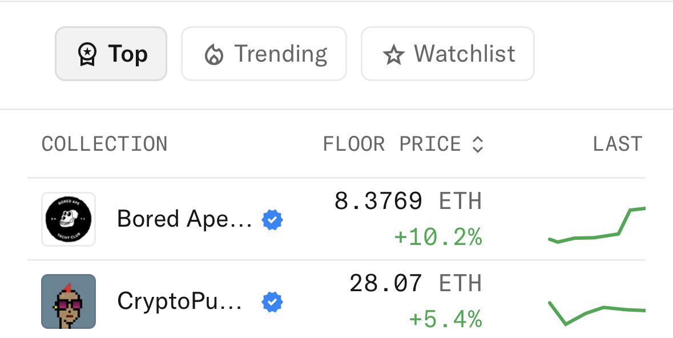The height and width of the screenshot is (338, 673).
Task: Click the 8.3769 ETH floor price
Action: (408, 202)
